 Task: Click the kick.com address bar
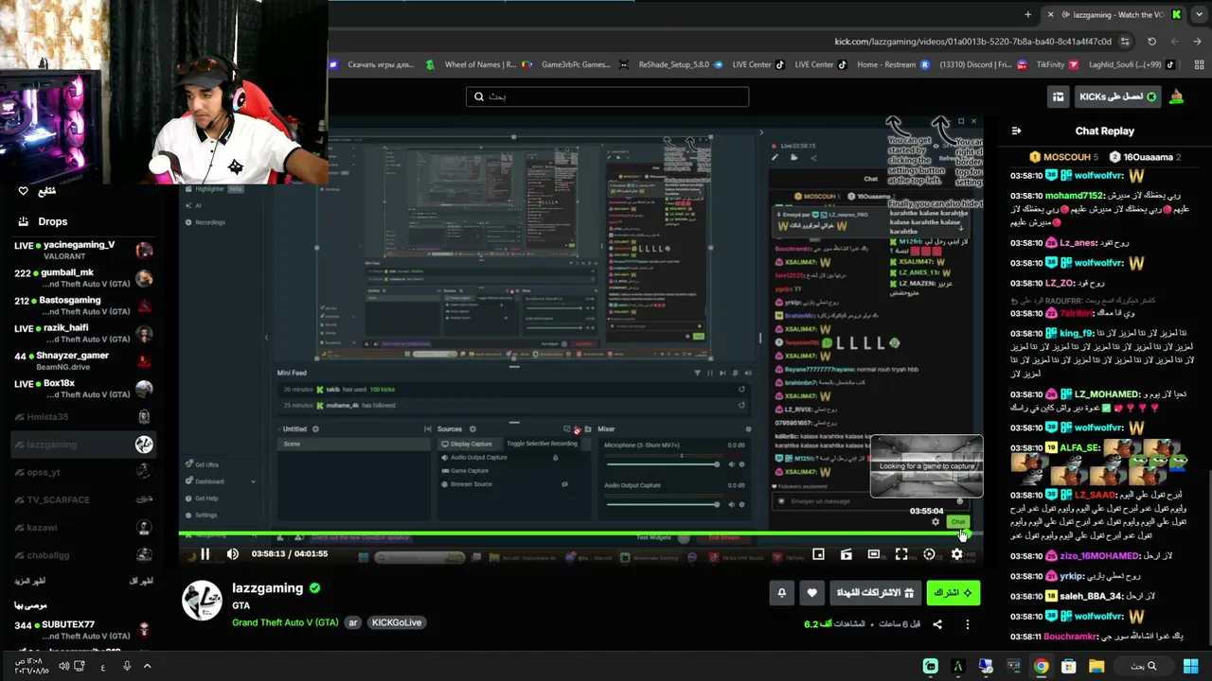[972, 42]
